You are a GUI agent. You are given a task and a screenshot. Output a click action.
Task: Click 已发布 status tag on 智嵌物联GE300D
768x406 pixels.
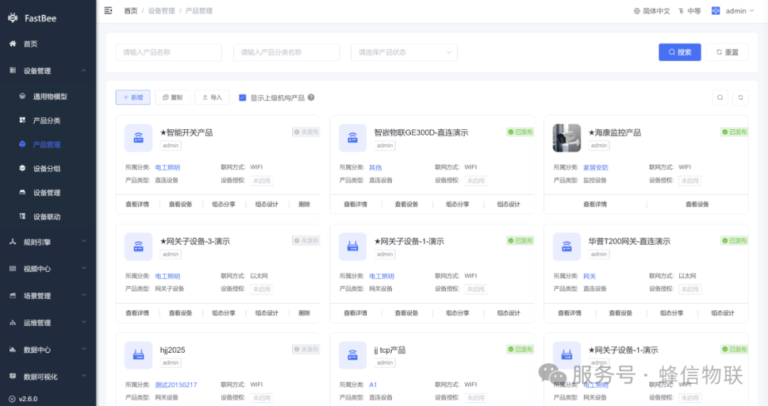click(520, 132)
